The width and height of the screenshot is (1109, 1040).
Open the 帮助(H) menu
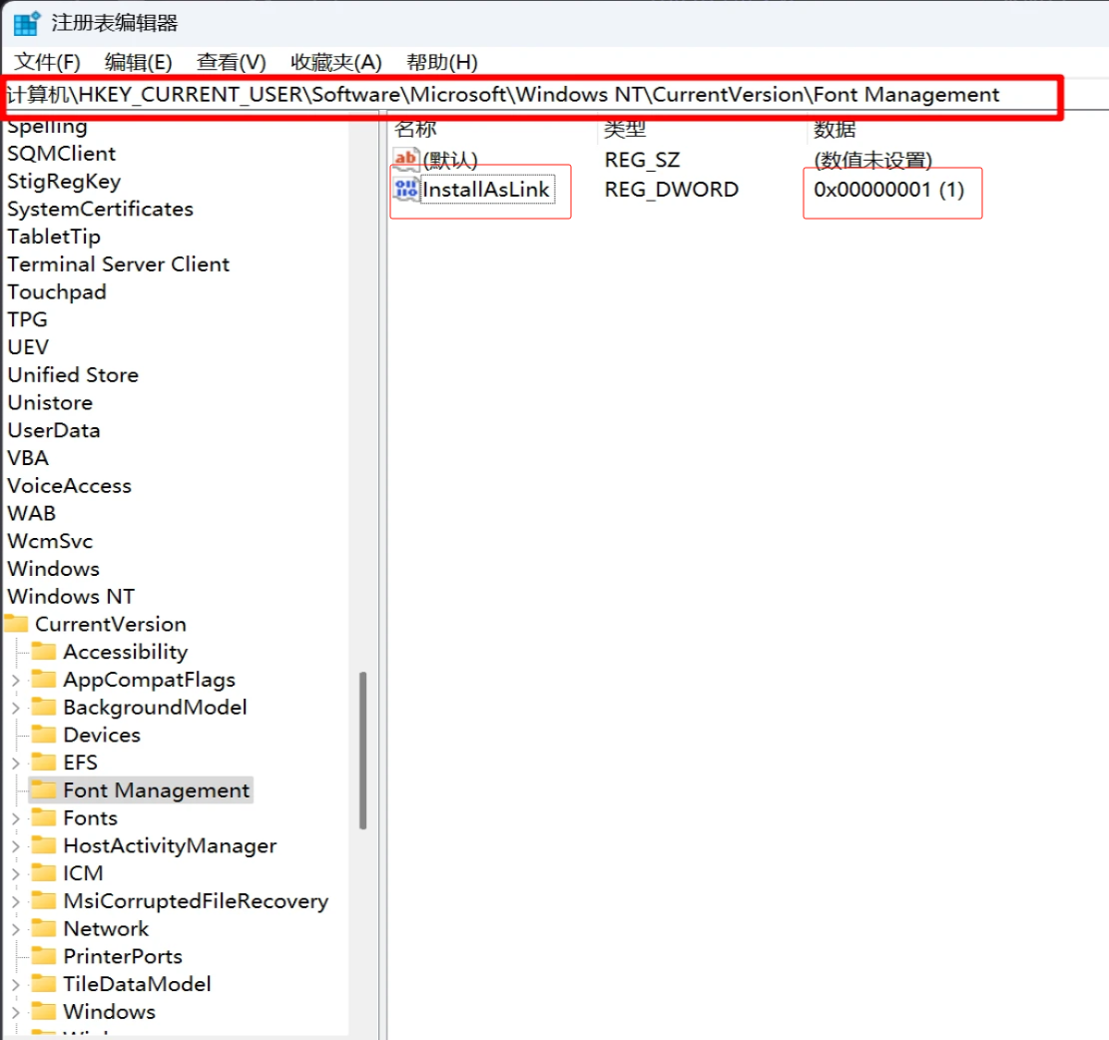[x=442, y=62]
